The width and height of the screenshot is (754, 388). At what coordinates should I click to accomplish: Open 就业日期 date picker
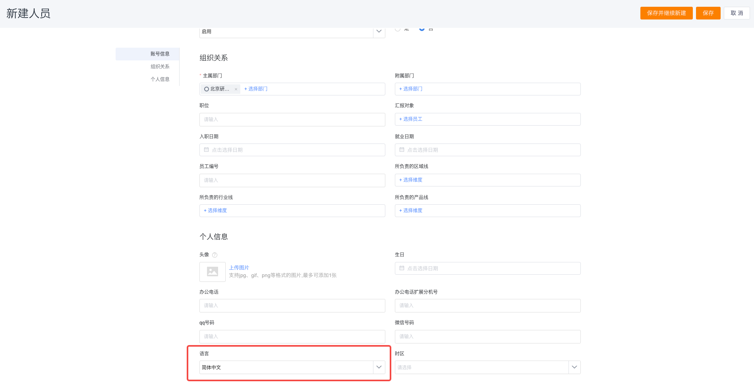[x=488, y=150]
